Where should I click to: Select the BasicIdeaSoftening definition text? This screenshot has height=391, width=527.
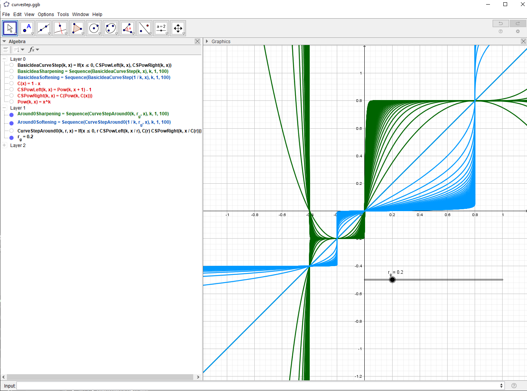94,78
